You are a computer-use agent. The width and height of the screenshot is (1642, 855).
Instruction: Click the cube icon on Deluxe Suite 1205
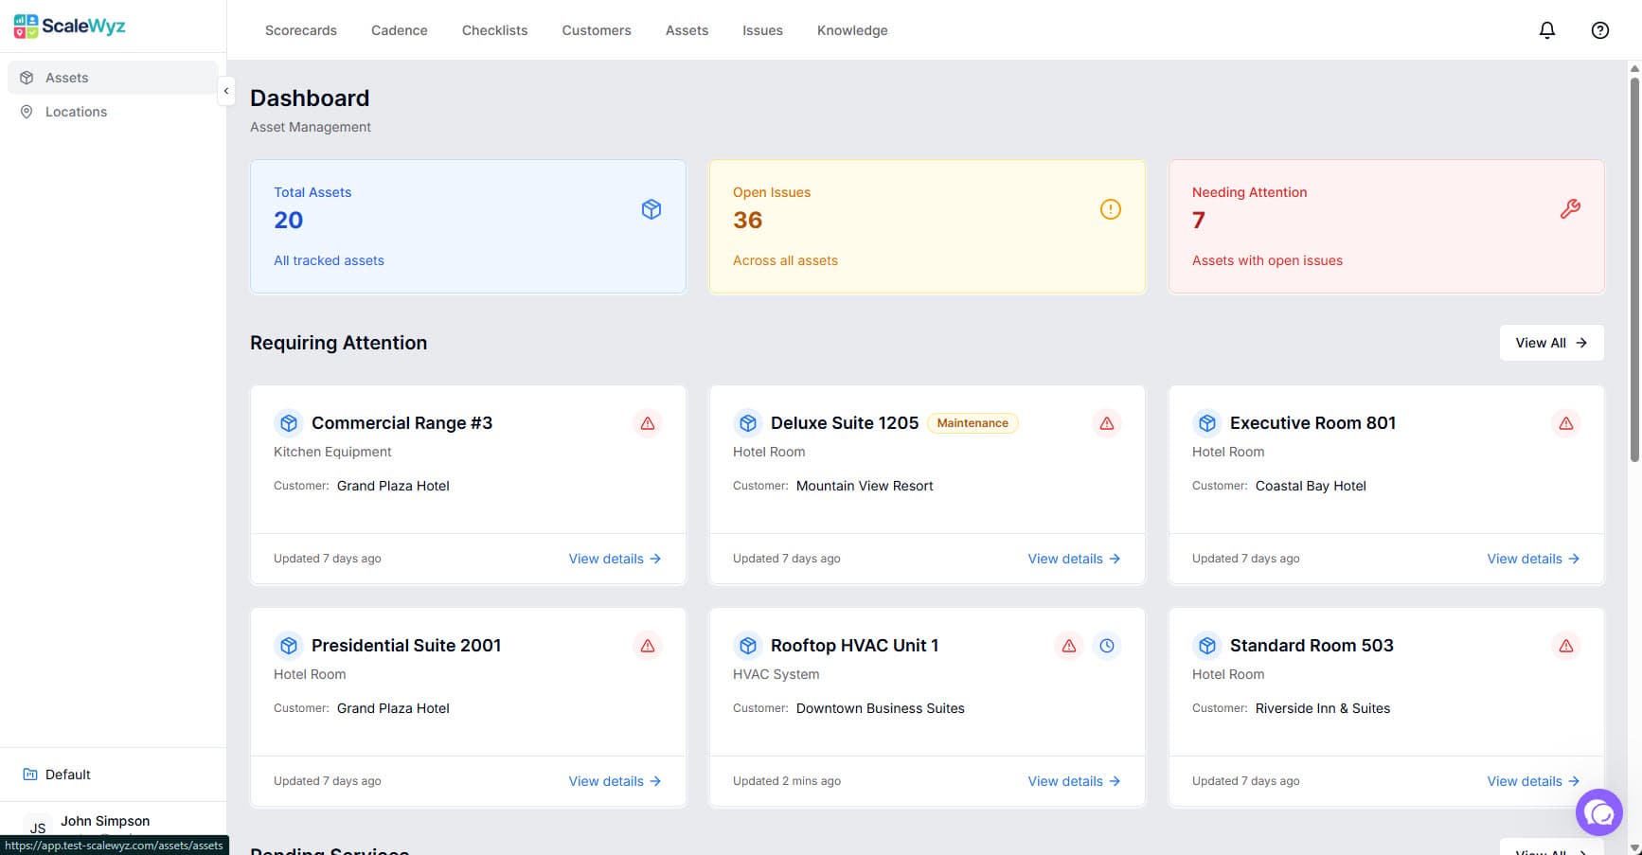(x=748, y=422)
